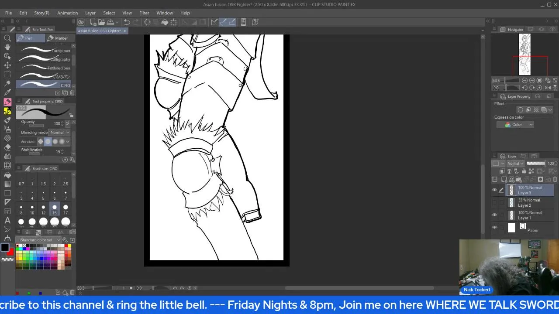Viewport: 559px width, 314px height.
Task: Toggle the tool property lock icon
Action: [x=71, y=116]
